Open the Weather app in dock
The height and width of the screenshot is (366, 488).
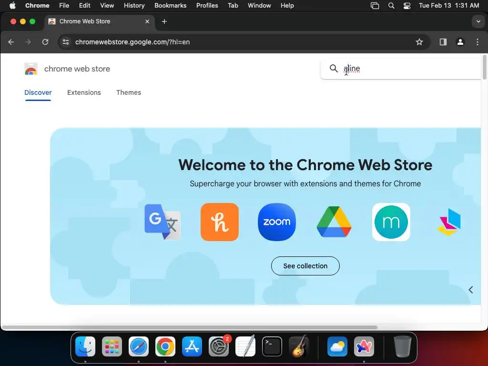(337, 346)
